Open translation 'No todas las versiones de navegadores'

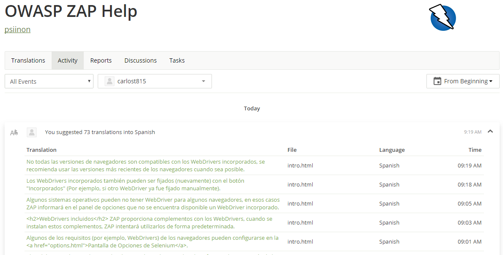146,165
